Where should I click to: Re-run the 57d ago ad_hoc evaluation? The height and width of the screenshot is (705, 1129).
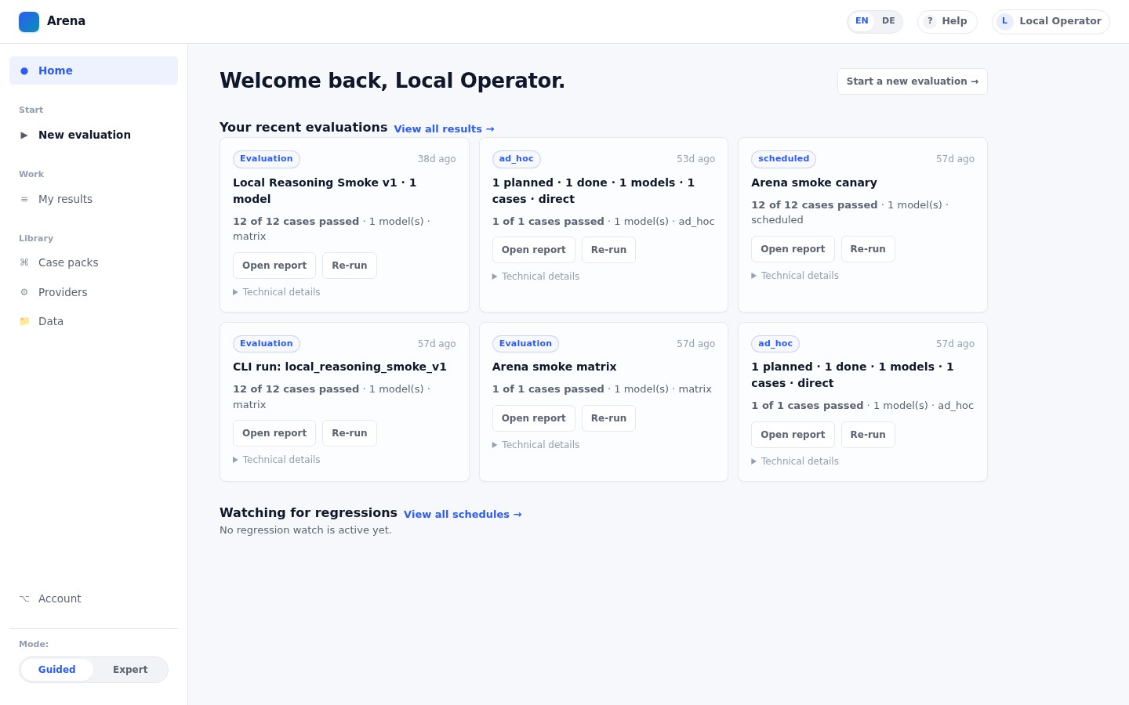coord(868,435)
